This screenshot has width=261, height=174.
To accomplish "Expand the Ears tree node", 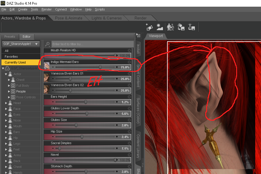I will [x=6, y=132].
